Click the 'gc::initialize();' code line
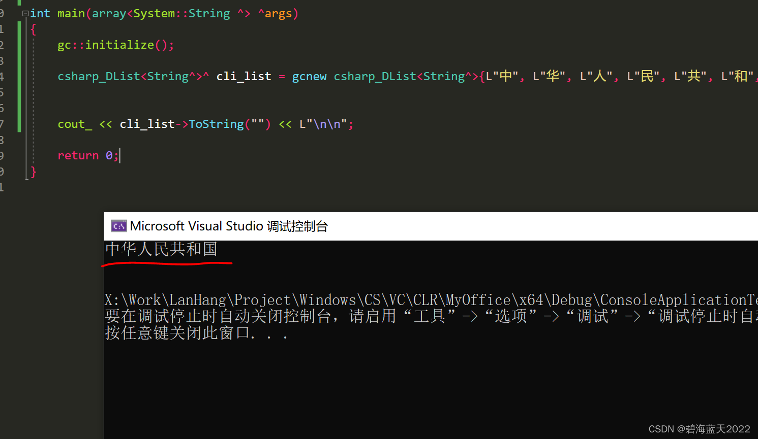758x439 pixels. tap(116, 45)
